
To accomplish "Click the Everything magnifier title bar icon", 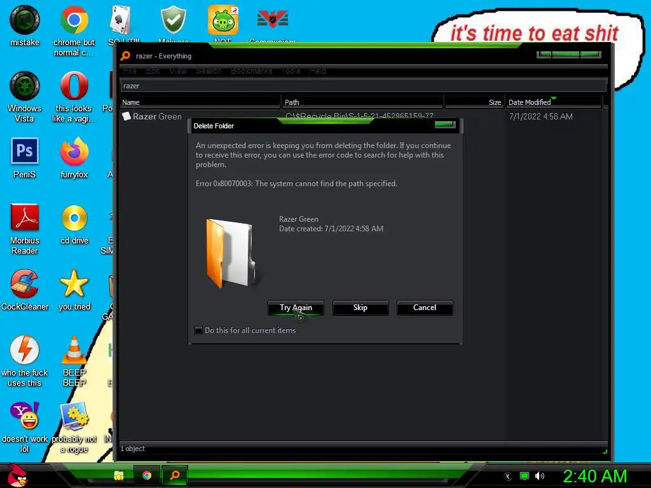I will (125, 56).
